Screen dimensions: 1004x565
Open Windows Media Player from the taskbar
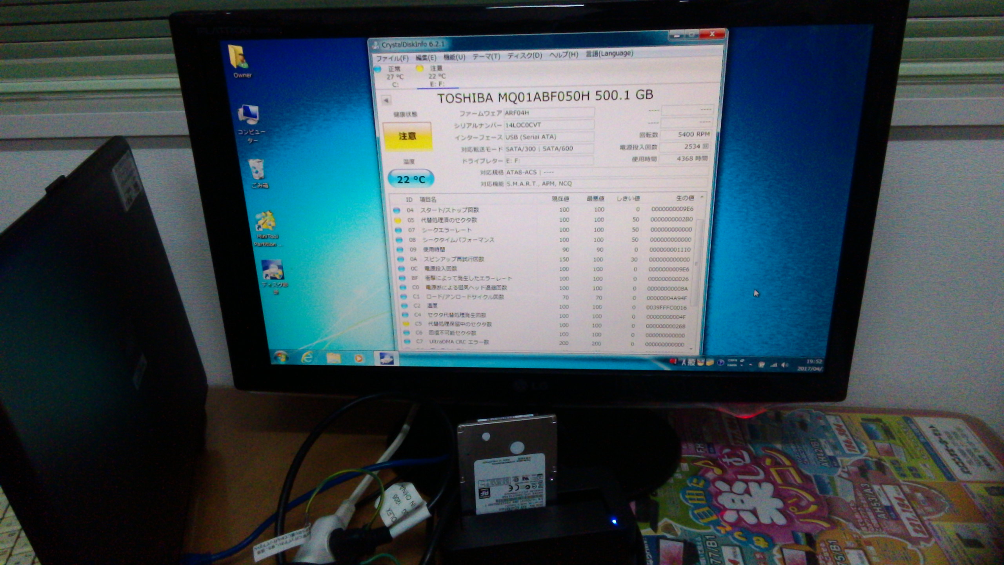click(358, 358)
